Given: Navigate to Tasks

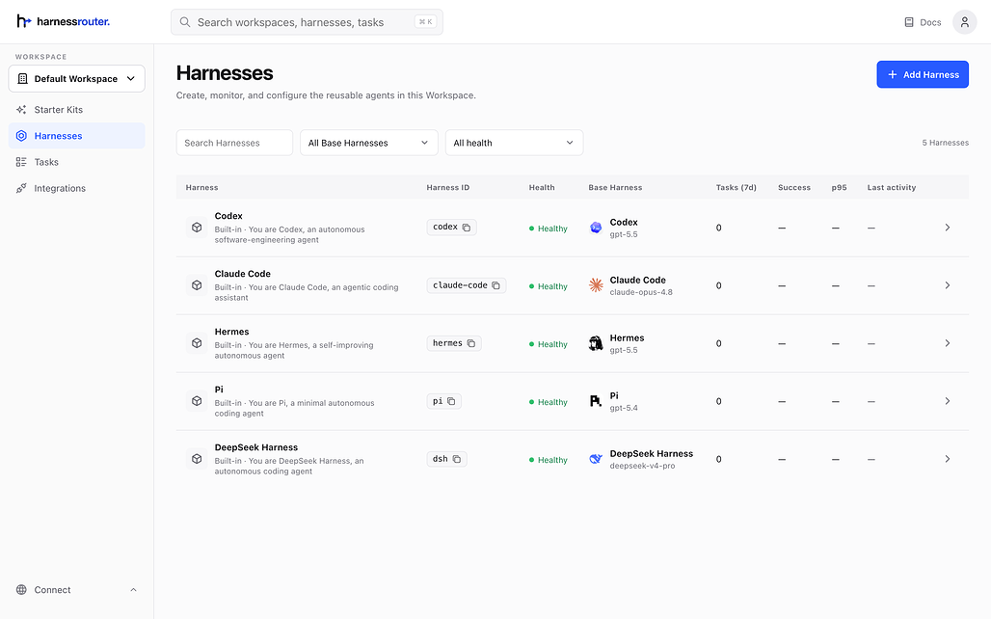Looking at the screenshot, I should (x=76, y=162).
